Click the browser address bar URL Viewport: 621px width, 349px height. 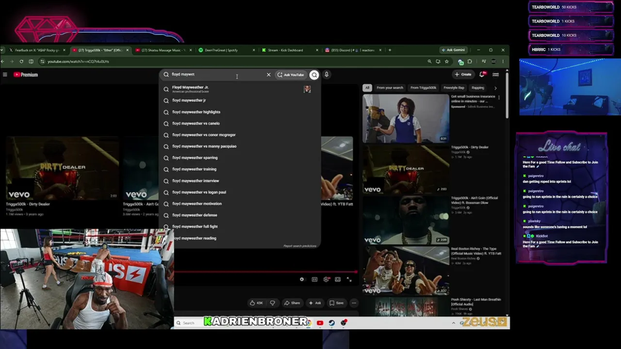(78, 62)
